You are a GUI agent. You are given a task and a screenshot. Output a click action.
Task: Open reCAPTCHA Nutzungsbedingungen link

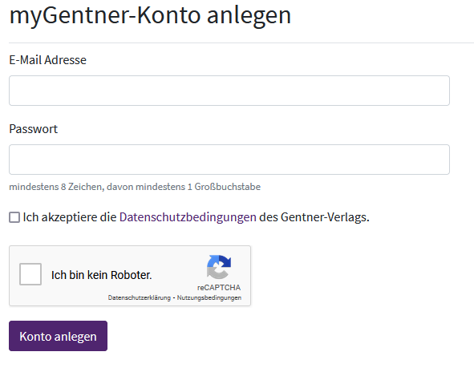(209, 297)
